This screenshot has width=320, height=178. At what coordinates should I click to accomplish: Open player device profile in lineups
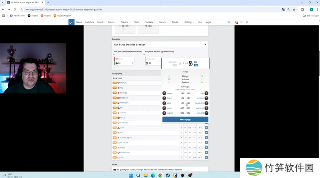coord(170,93)
